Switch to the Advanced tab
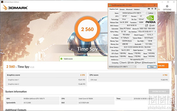Screen dimensions: 177x111 click(x=129, y=9)
